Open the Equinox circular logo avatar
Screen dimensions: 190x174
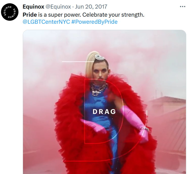[10, 12]
